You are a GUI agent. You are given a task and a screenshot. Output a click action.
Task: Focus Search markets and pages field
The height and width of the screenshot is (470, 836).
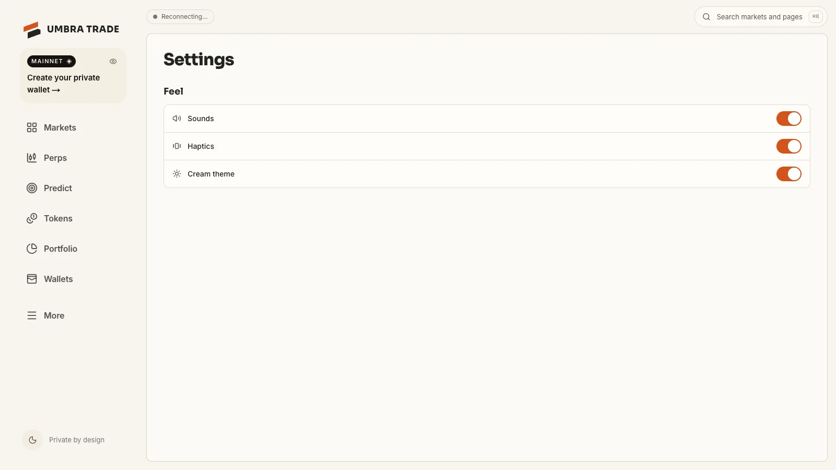pos(761,17)
